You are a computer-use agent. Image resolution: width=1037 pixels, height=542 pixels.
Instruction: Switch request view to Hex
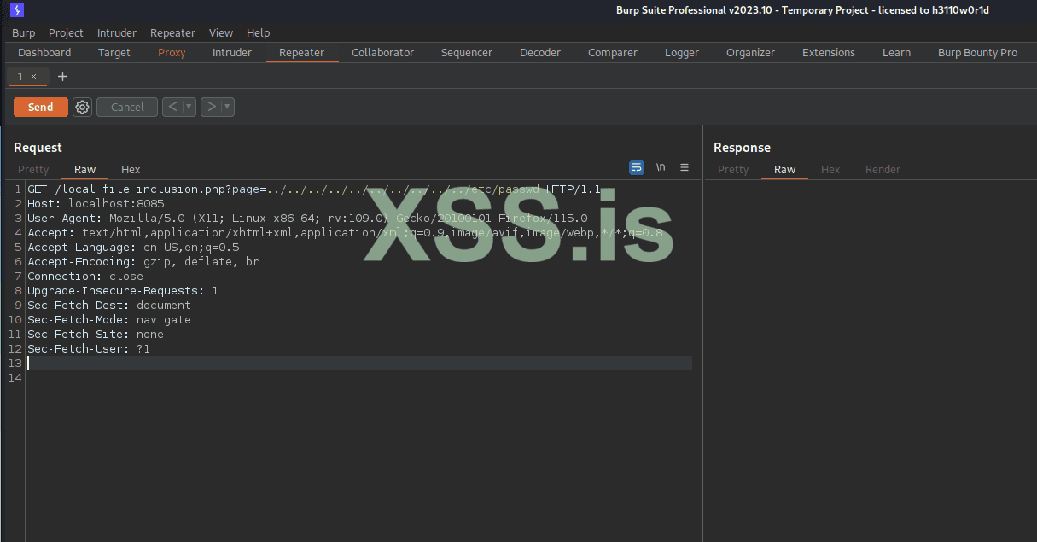tap(131, 169)
